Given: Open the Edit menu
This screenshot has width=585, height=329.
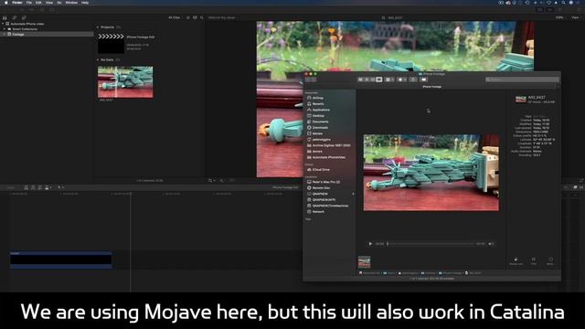Looking at the screenshot, I should pyautogui.click(x=38, y=3).
